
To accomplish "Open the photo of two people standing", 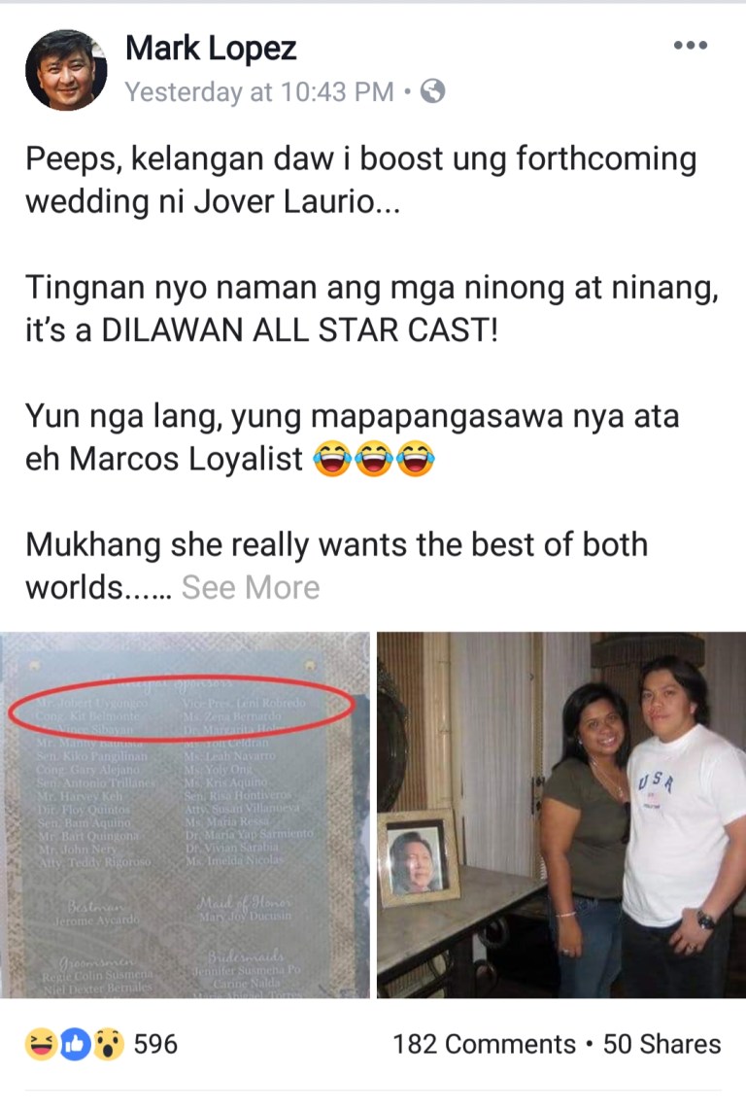I will click(561, 815).
